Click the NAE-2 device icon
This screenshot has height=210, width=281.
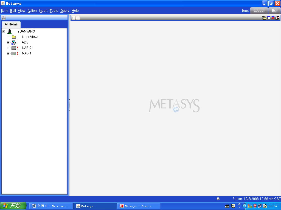click(14, 48)
